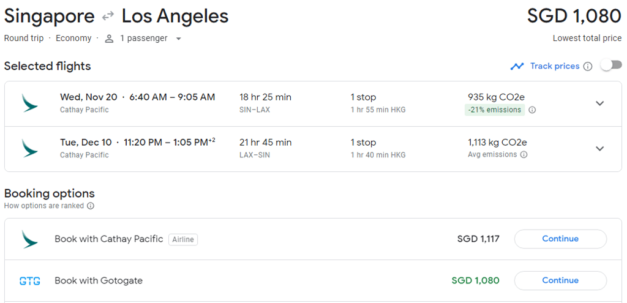Image resolution: width=627 pixels, height=303 pixels.
Task: Click How options are ranked text
Action: (x=44, y=206)
